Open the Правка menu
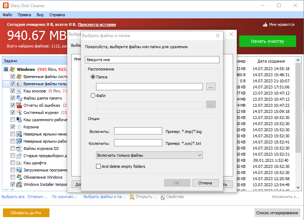Viewport: 304px width, 220px height. point(24,15)
